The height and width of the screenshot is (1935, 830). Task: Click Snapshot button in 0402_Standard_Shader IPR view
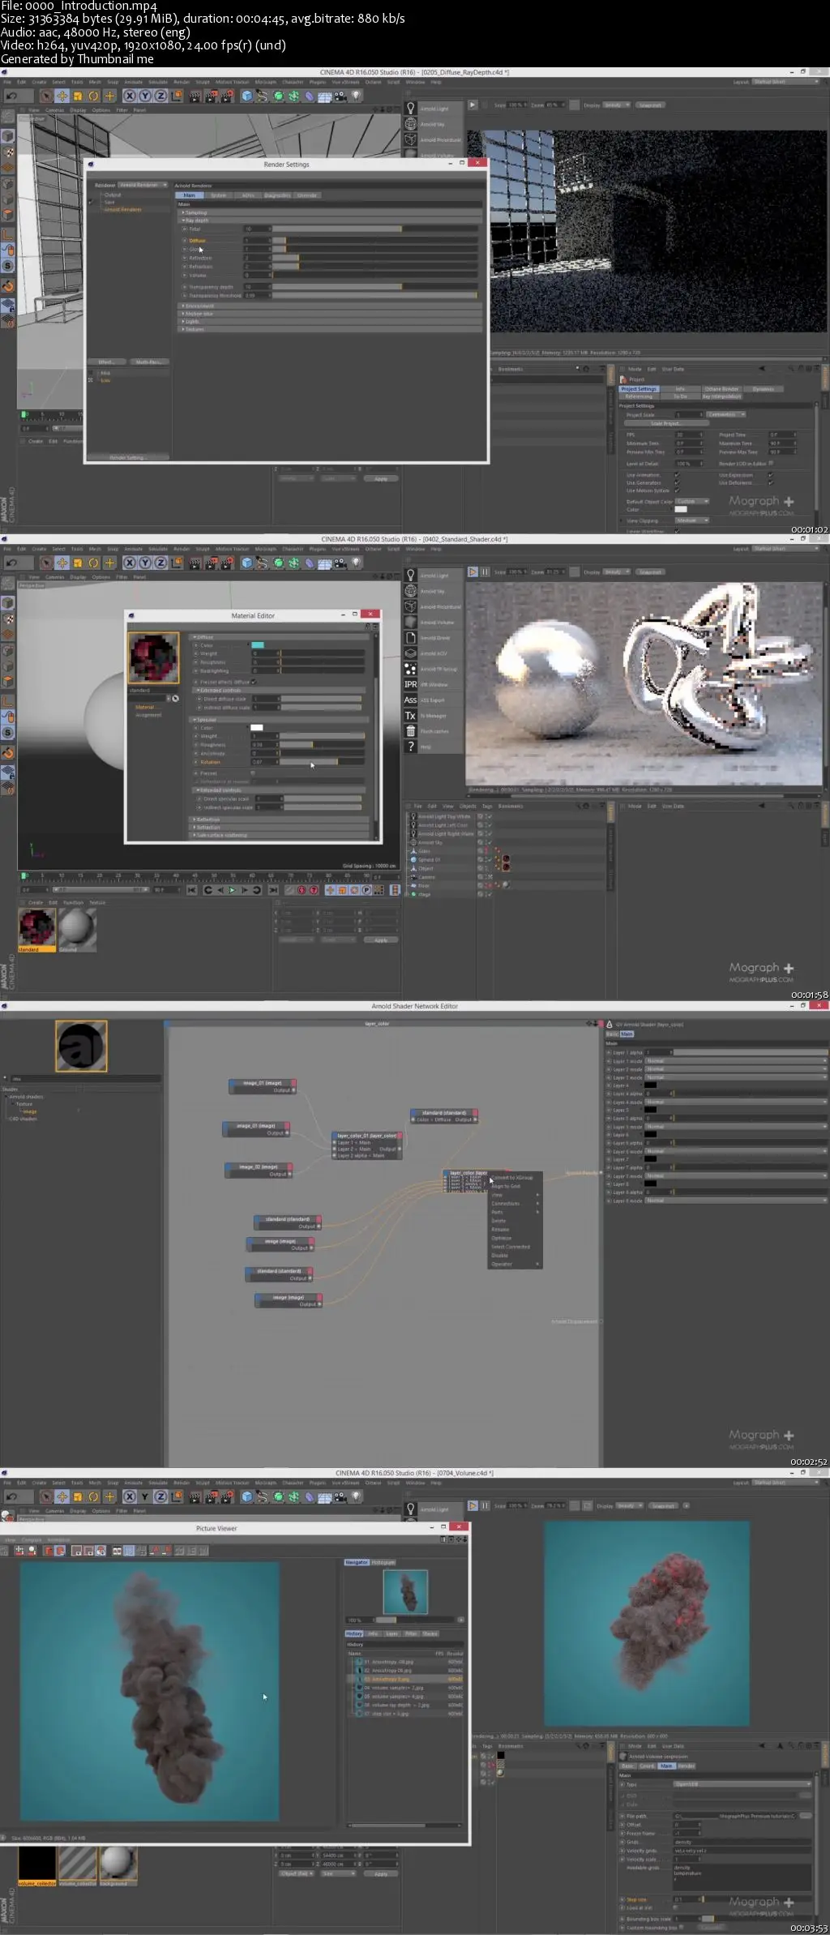pos(650,572)
